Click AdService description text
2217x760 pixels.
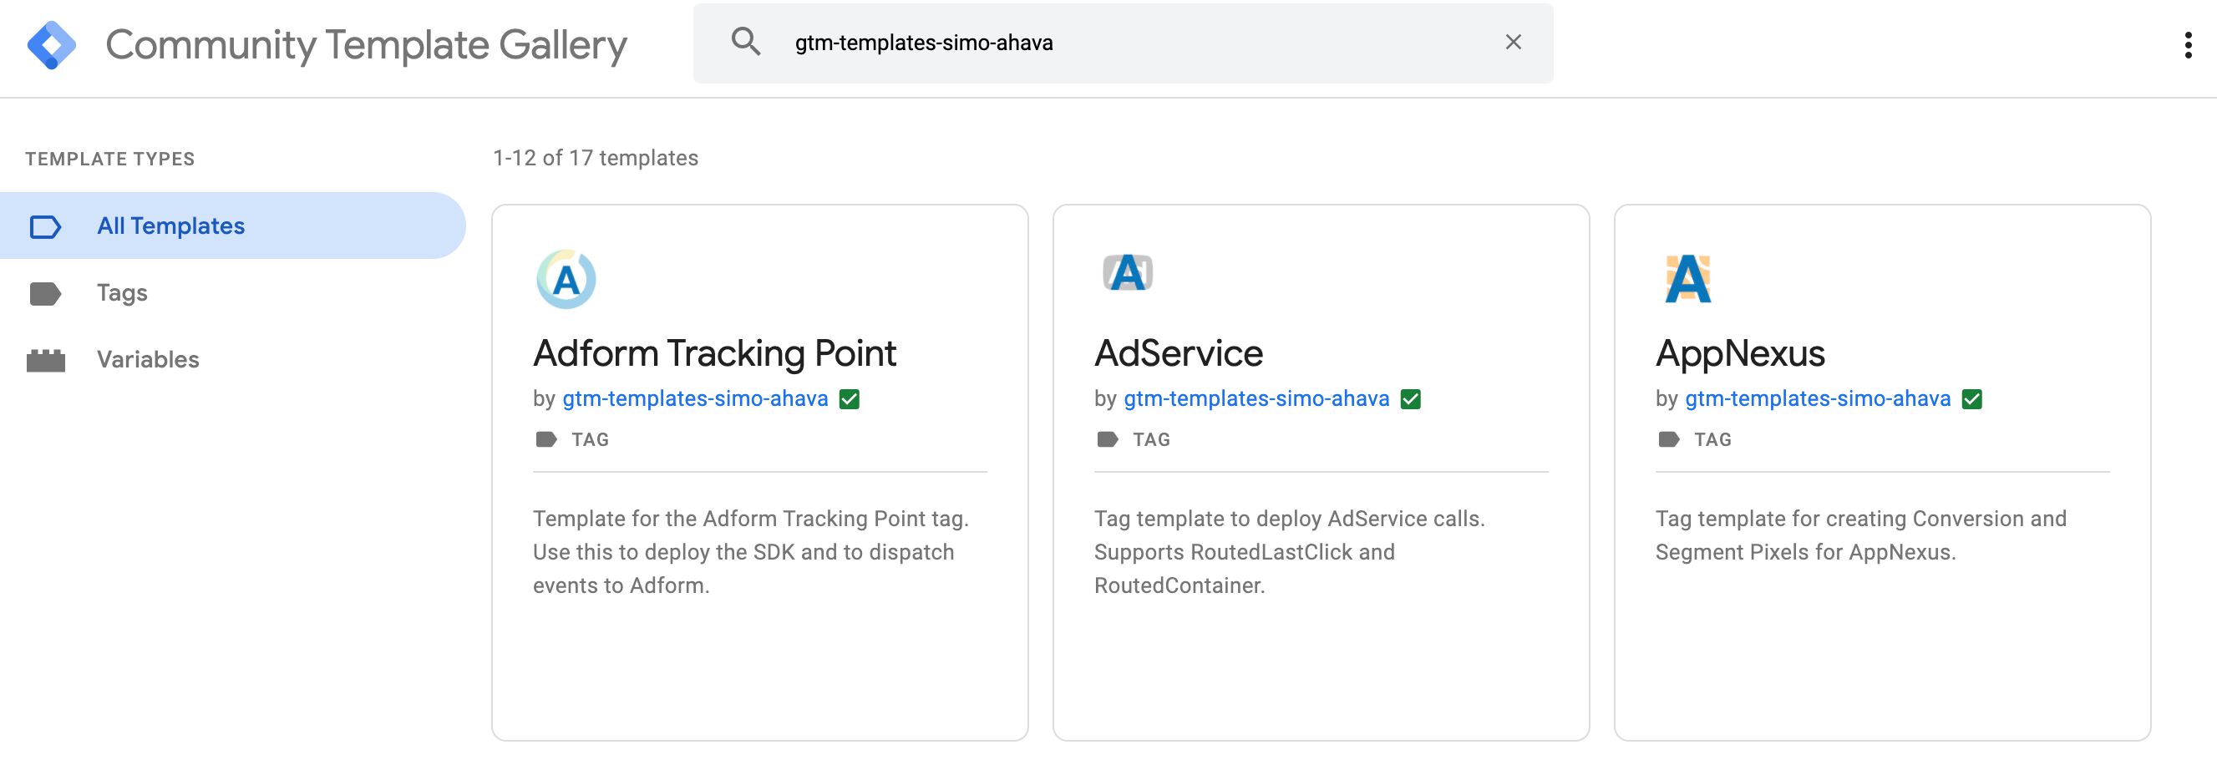click(x=1289, y=552)
